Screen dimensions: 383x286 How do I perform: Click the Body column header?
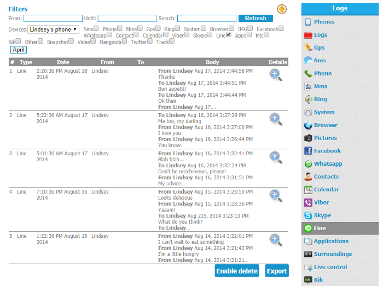point(212,62)
